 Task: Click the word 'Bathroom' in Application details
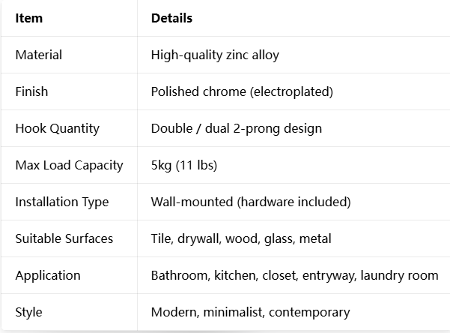click(180, 275)
